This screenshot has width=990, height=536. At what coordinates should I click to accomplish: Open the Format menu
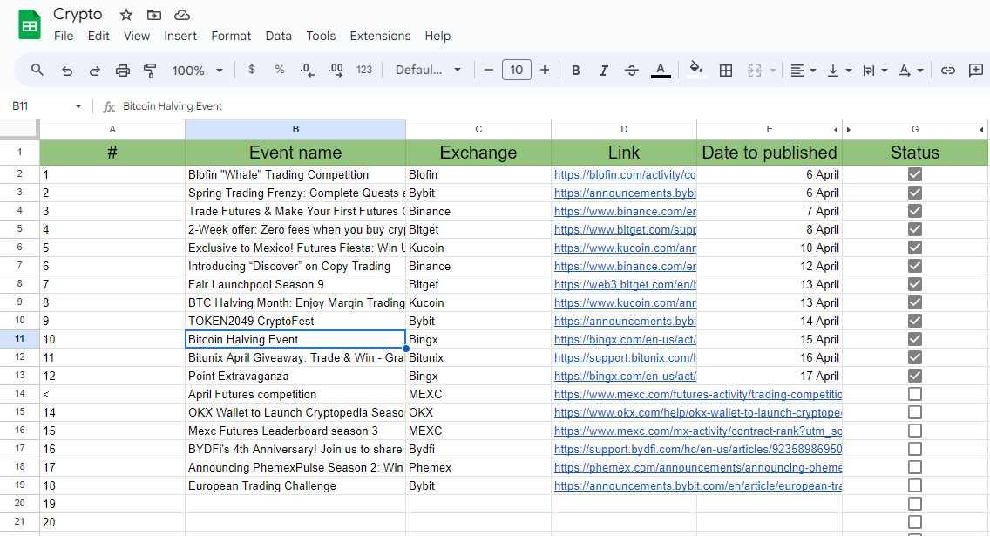point(231,36)
